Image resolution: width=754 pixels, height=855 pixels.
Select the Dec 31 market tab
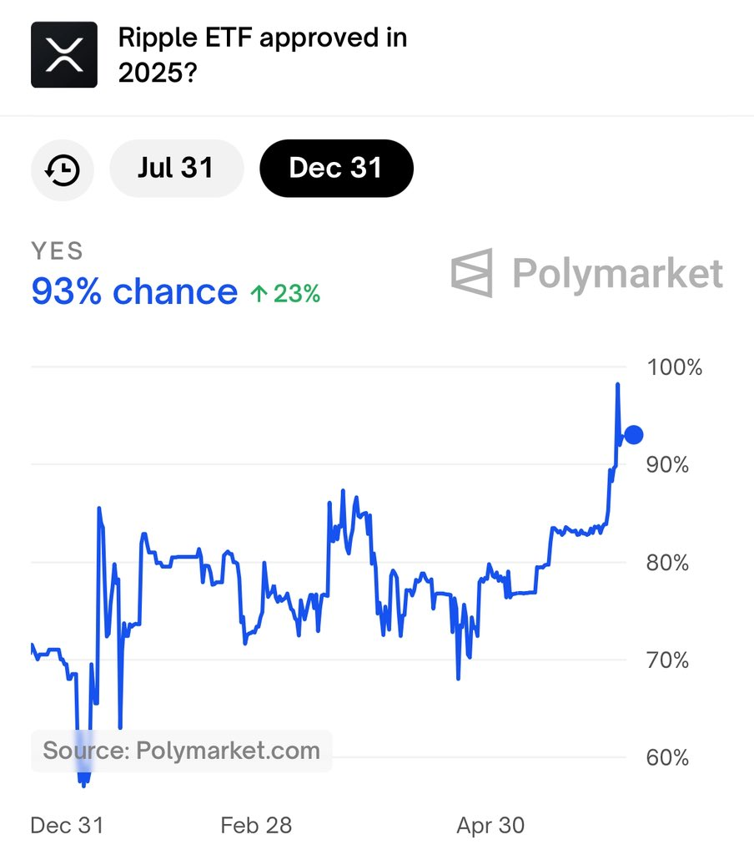click(336, 168)
